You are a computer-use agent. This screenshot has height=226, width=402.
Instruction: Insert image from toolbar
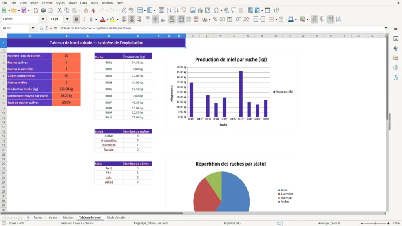coord(193,10)
